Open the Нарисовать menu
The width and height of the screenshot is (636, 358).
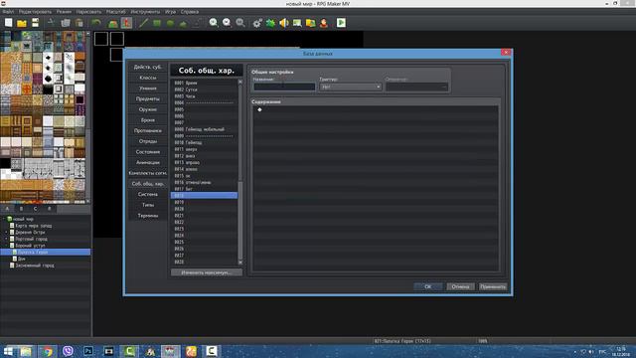tap(88, 12)
